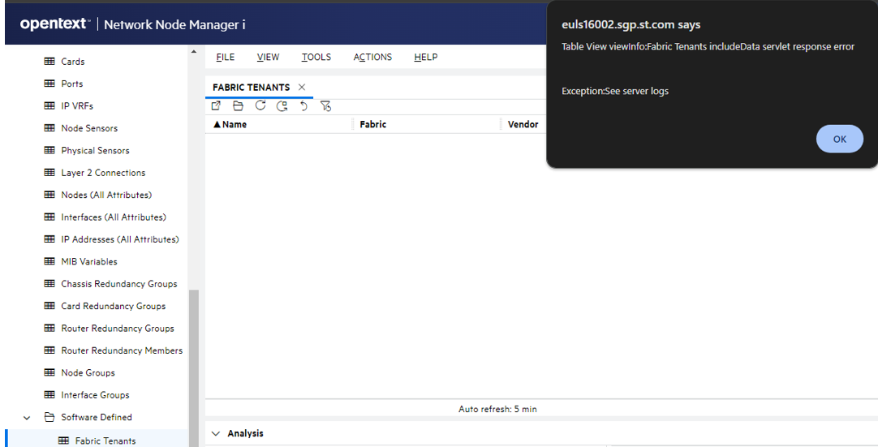Click the table icon beside Interface Groups
This screenshot has height=447, width=878.
[x=49, y=394]
